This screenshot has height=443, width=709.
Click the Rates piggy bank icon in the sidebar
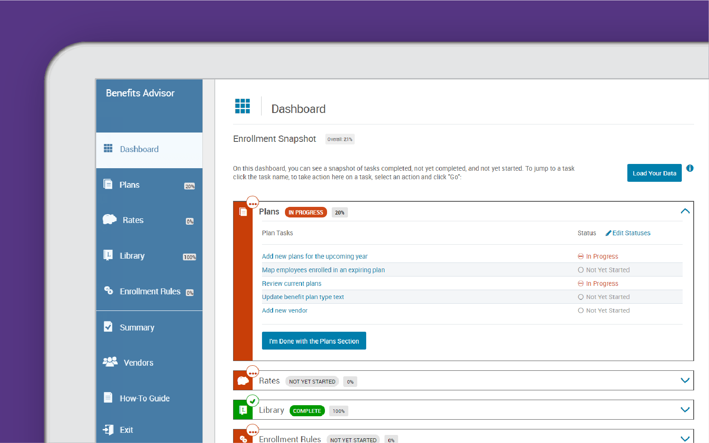110,219
